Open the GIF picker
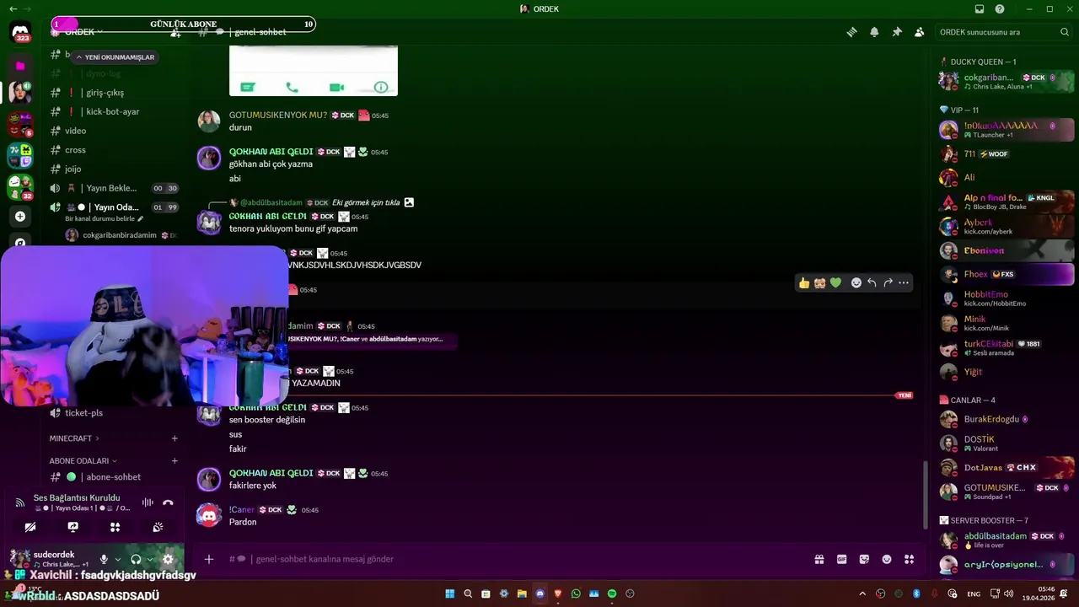 coord(841,559)
